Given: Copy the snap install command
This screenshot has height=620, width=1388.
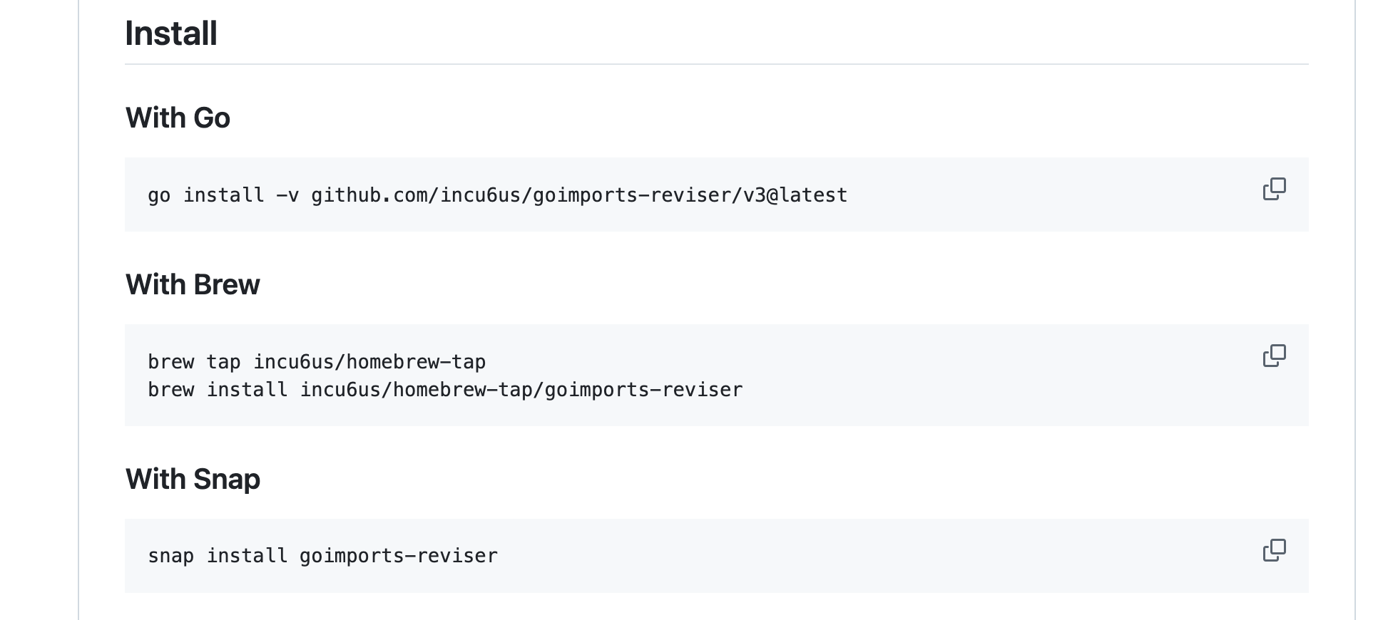Looking at the screenshot, I should pyautogui.click(x=1274, y=551).
